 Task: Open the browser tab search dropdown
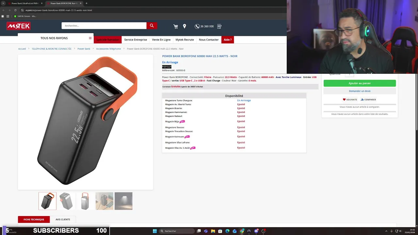tap(3, 3)
